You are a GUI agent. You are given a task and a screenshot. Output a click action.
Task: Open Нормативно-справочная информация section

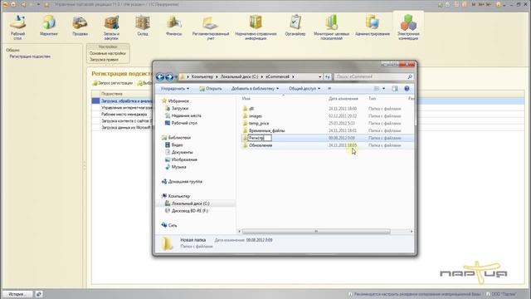tap(256, 27)
